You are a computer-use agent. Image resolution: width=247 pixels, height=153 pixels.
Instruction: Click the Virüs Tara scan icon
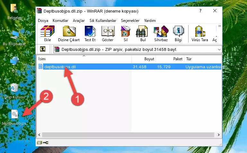(x=200, y=31)
